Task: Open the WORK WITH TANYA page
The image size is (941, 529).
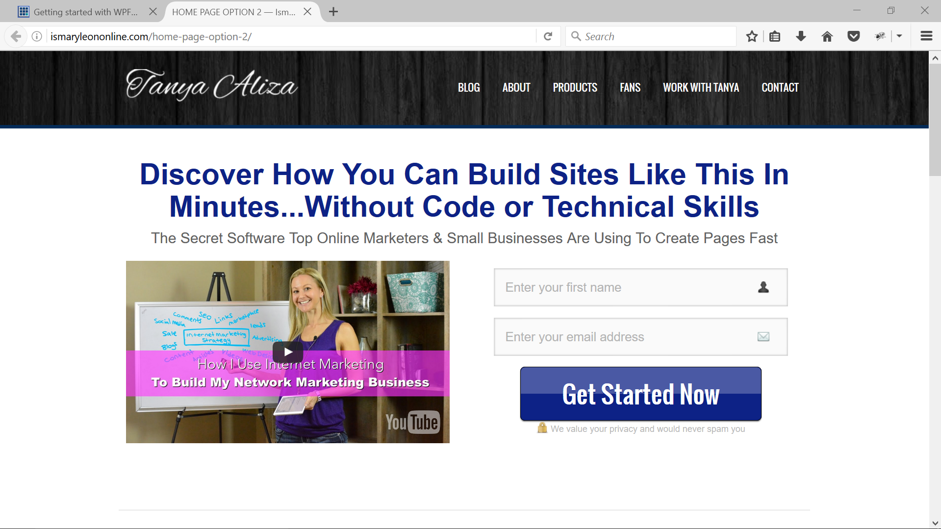Action: tap(701, 88)
